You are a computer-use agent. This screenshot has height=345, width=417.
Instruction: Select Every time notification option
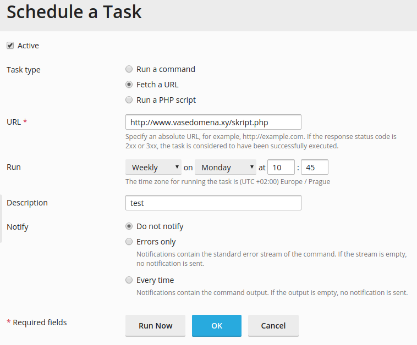(129, 280)
